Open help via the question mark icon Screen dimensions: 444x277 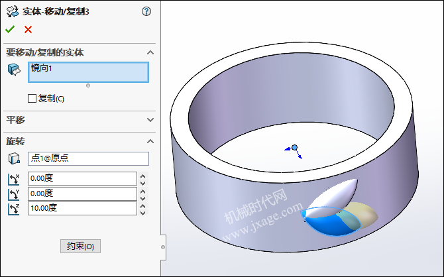tap(146, 12)
